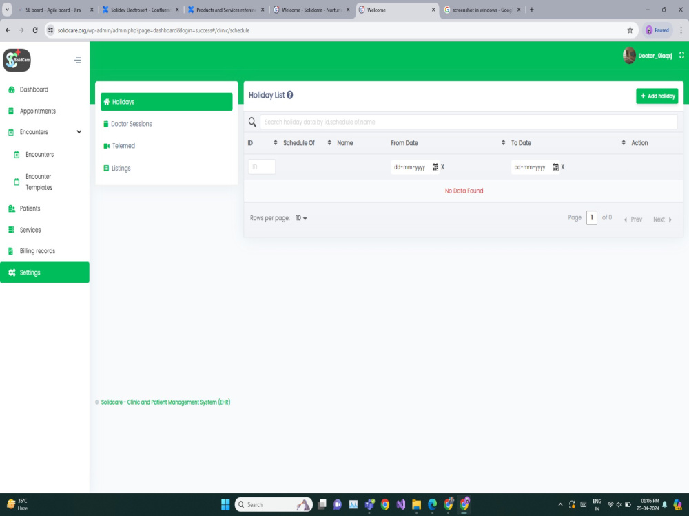Click the Paused profile button
Viewport: 689px width, 516px height.
point(657,30)
